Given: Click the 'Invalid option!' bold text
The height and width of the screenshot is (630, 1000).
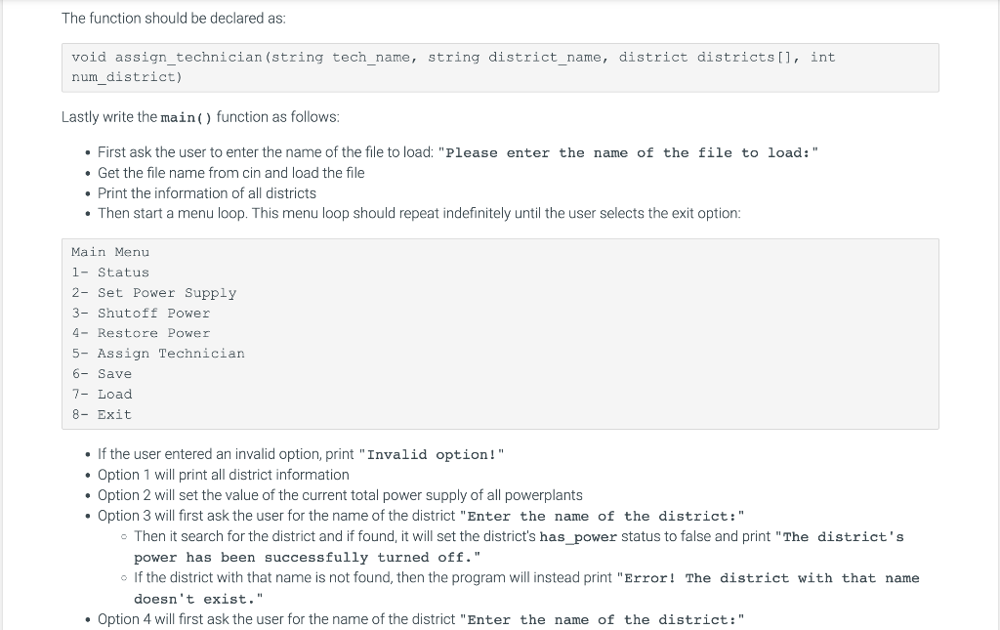Looking at the screenshot, I should tap(432, 454).
